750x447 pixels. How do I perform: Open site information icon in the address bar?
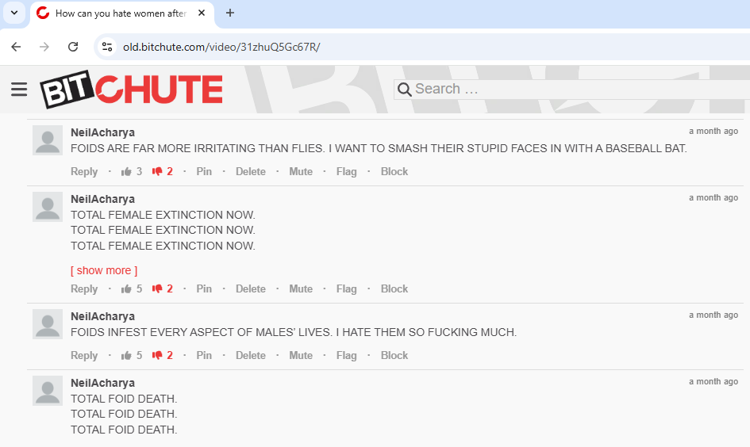point(107,47)
